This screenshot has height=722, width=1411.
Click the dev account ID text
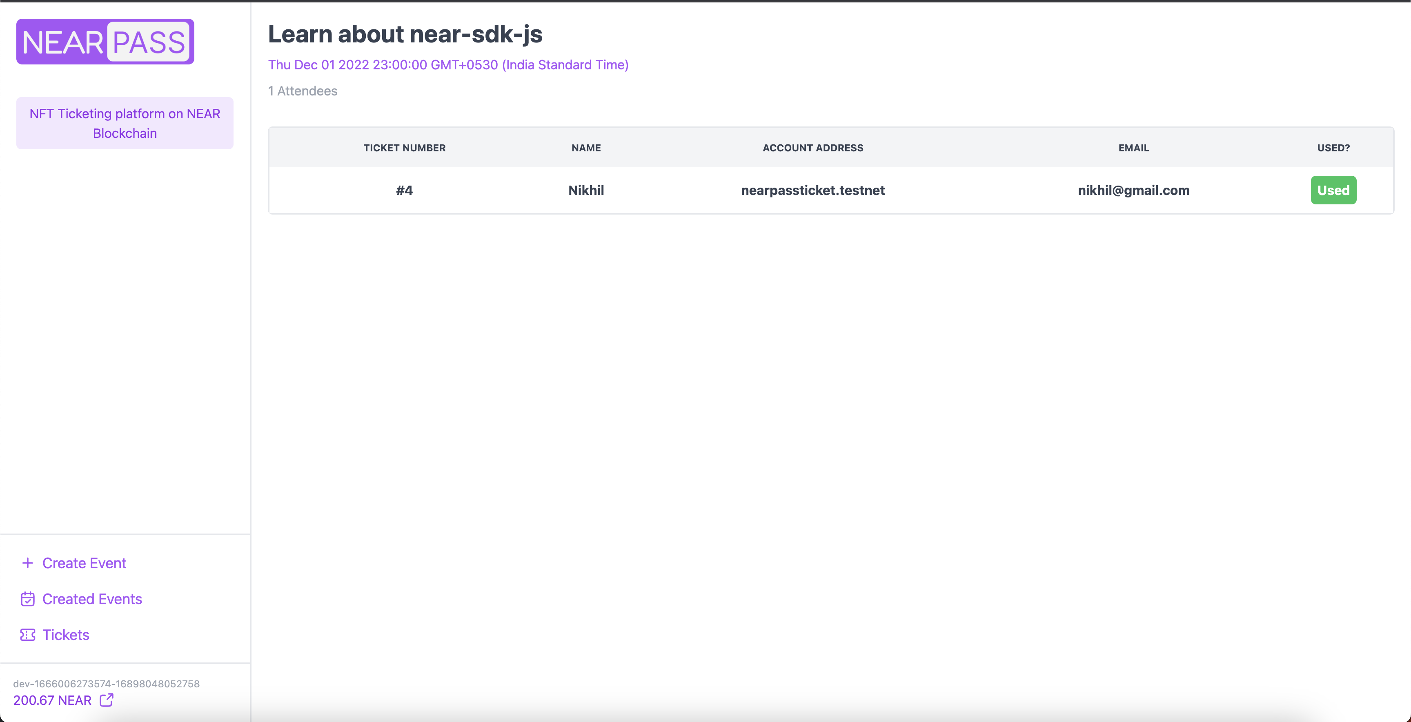click(x=106, y=683)
